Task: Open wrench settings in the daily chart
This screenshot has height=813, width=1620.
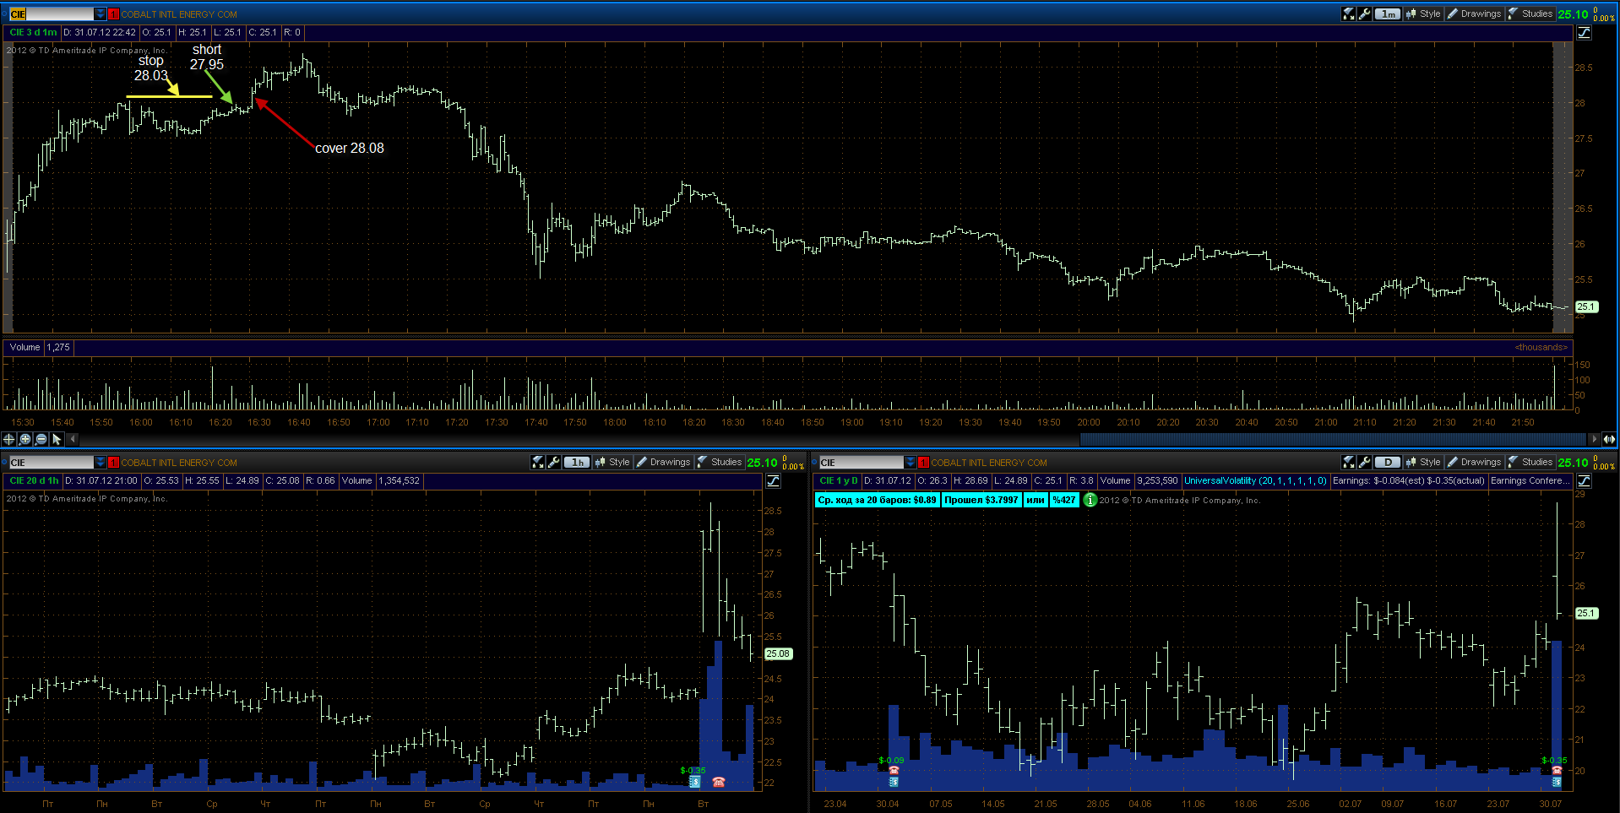Action: (x=1364, y=462)
